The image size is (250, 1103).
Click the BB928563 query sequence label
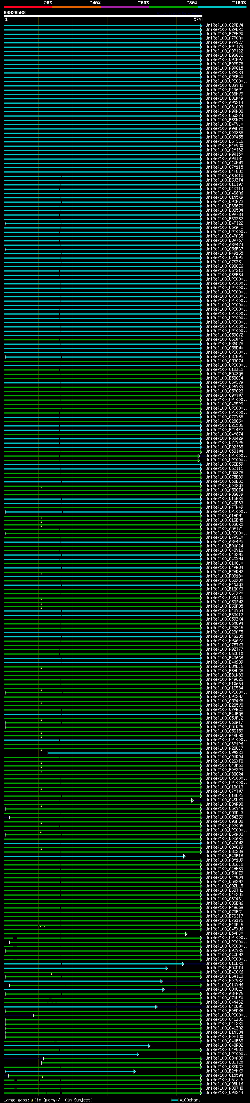pyautogui.click(x=14, y=13)
